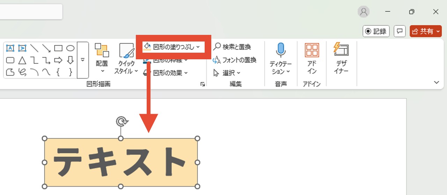
Task: Choose the right brace shape
Action: tap(70, 72)
